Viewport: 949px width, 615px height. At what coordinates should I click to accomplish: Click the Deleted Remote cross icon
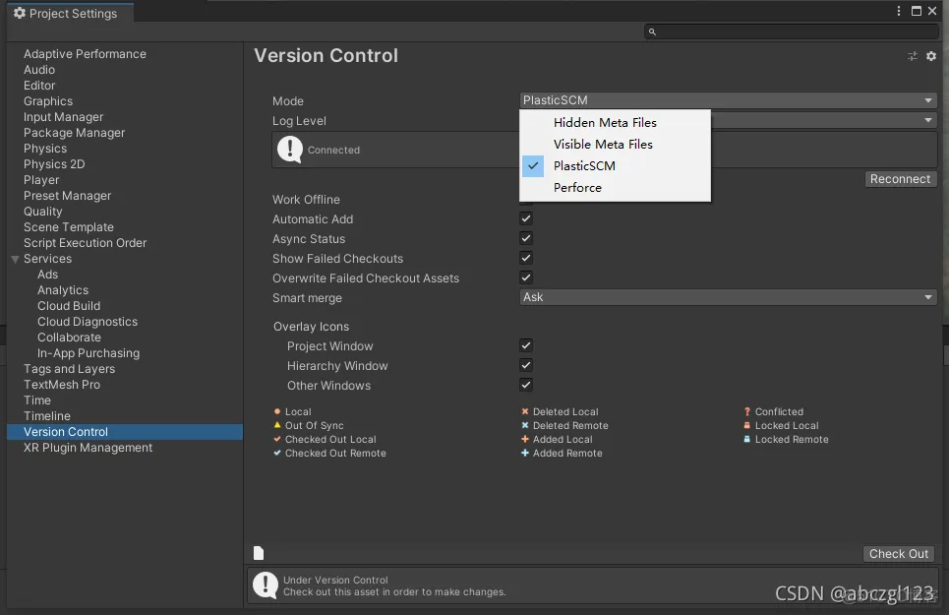(525, 425)
